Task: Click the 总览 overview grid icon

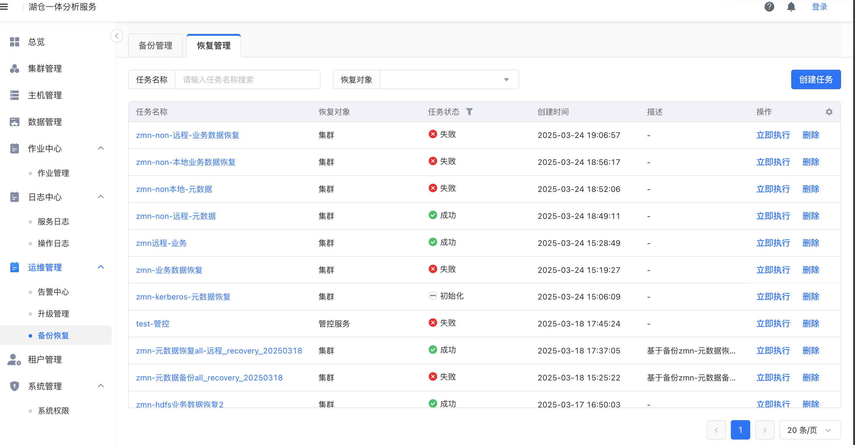Action: 14,42
